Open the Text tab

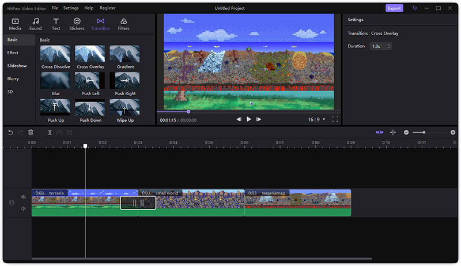tap(56, 24)
